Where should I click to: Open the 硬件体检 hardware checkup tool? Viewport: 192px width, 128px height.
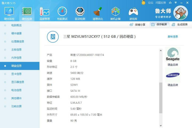tap(9, 14)
